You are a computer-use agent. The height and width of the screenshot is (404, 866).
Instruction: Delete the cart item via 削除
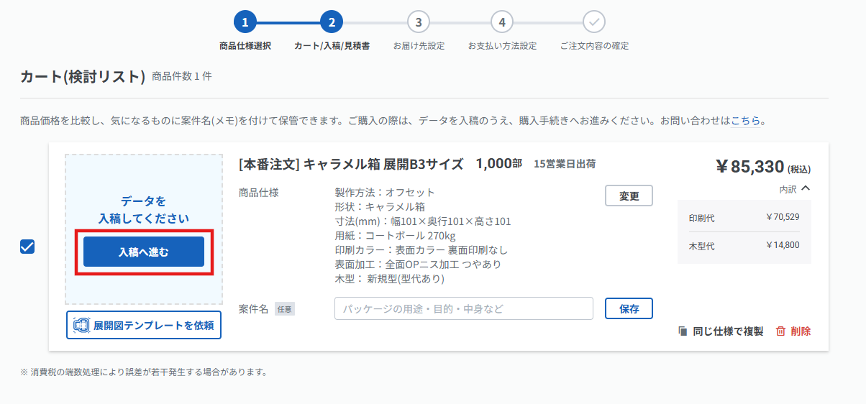793,331
